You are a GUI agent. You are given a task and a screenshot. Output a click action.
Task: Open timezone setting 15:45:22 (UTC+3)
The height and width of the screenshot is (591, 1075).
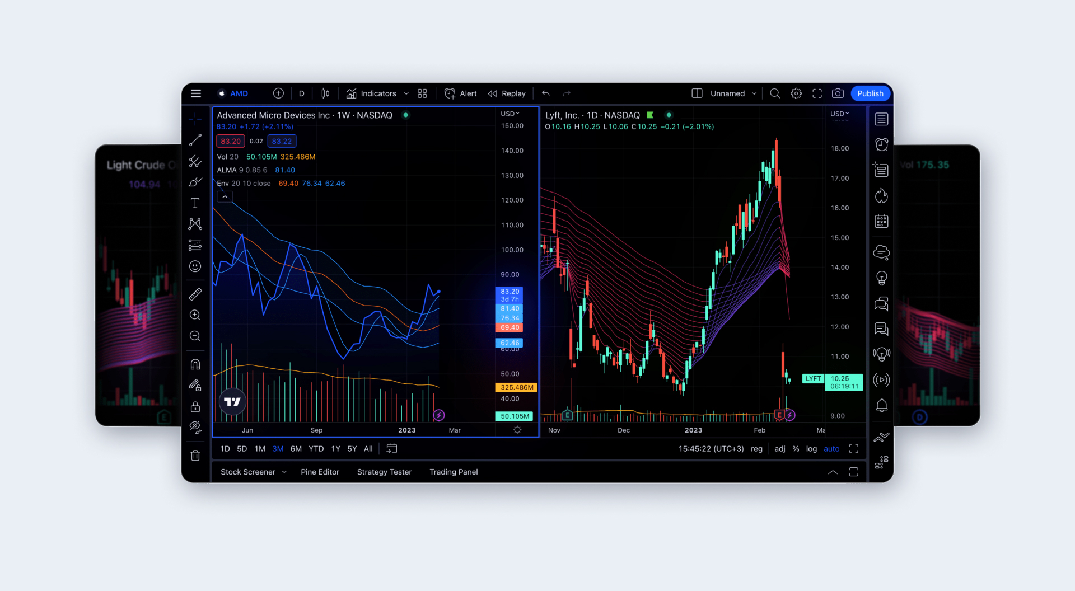[711, 449]
